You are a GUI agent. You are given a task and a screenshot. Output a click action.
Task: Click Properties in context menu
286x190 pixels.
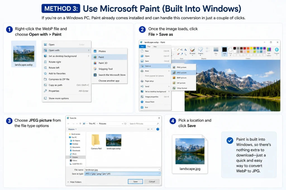click(x=66, y=91)
